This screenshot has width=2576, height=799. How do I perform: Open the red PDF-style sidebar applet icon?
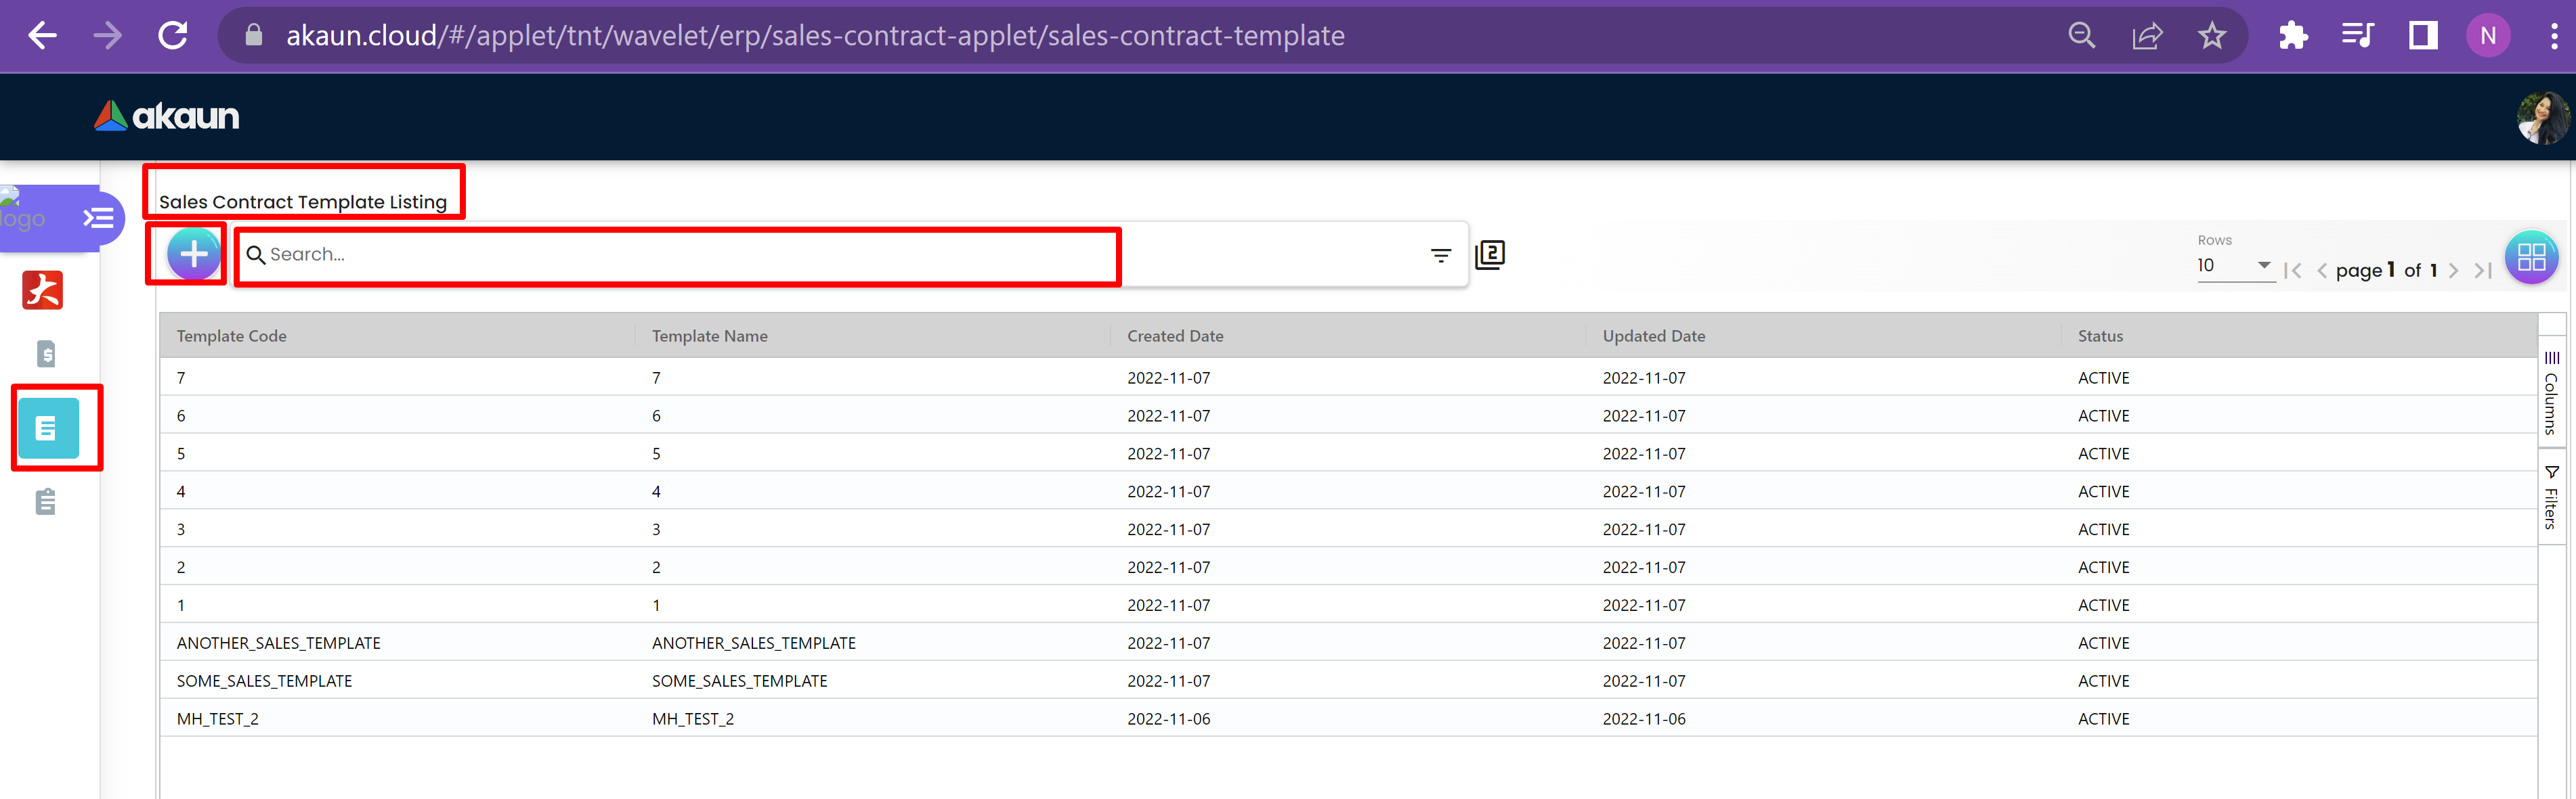point(43,291)
